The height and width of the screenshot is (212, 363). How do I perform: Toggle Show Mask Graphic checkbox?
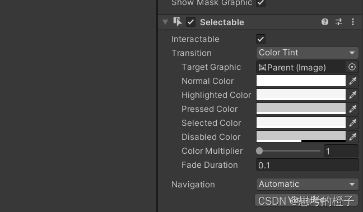click(260, 3)
